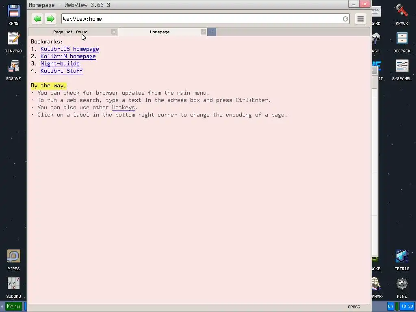Launch the TETRIS game icon

click(402, 260)
